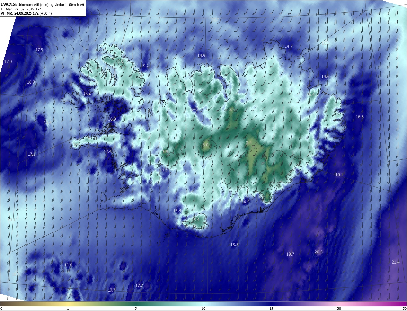Click the 17.4 value label
407x311 pixels.
point(108,152)
